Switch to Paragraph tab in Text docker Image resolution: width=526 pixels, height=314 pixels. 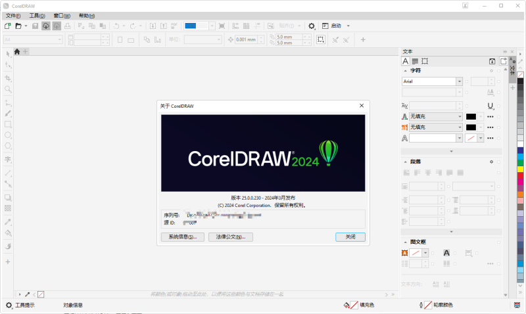pos(415,60)
